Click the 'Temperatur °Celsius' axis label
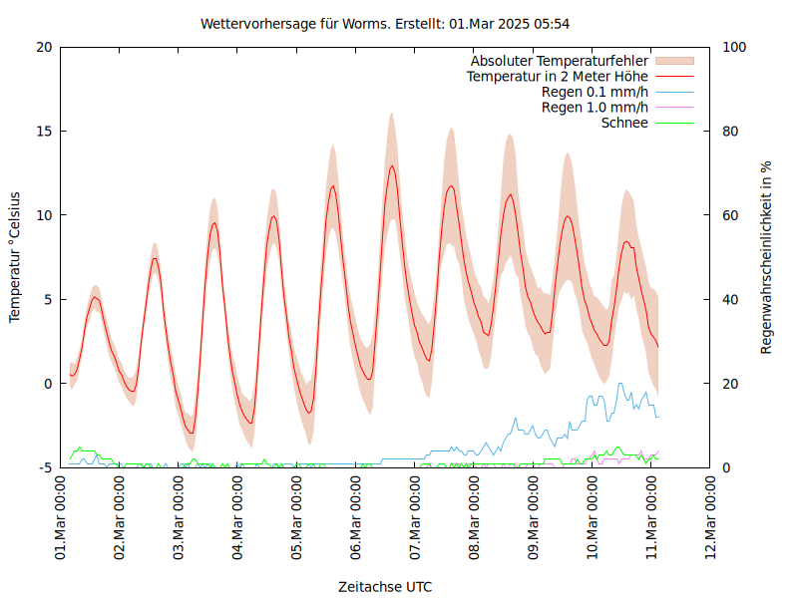The image size is (798, 598). 15,257
